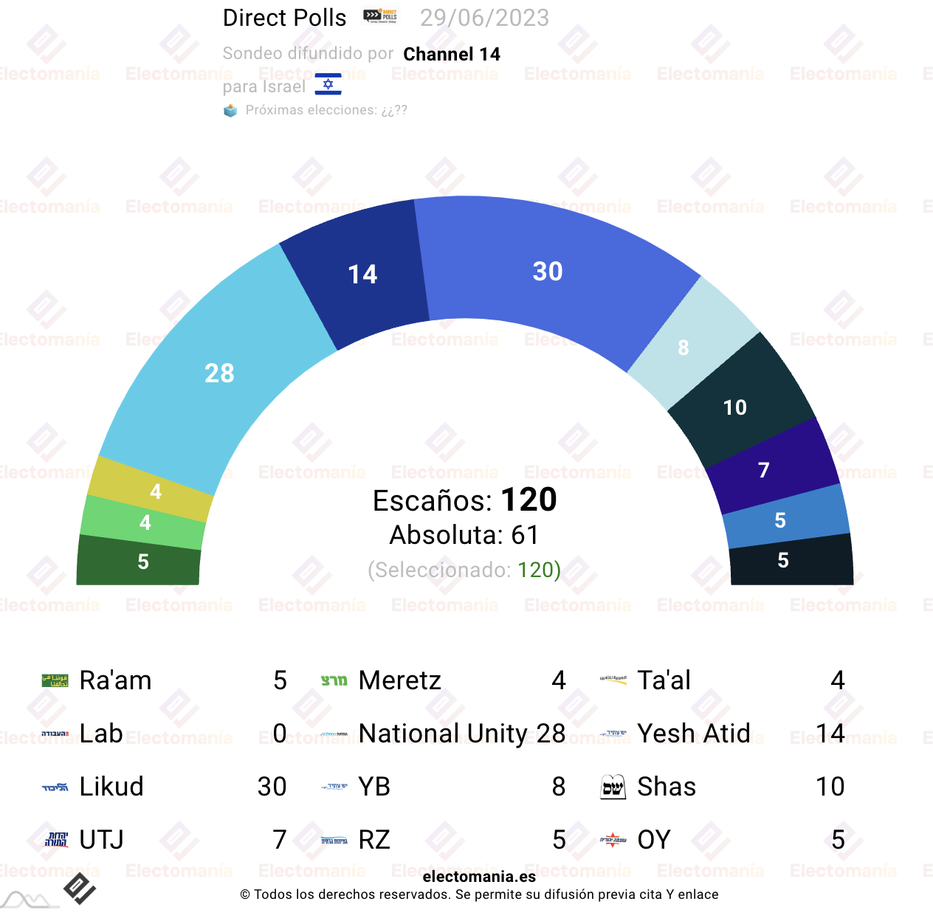Click the Direct Polls logo
The height and width of the screenshot is (921, 933).
[x=380, y=16]
